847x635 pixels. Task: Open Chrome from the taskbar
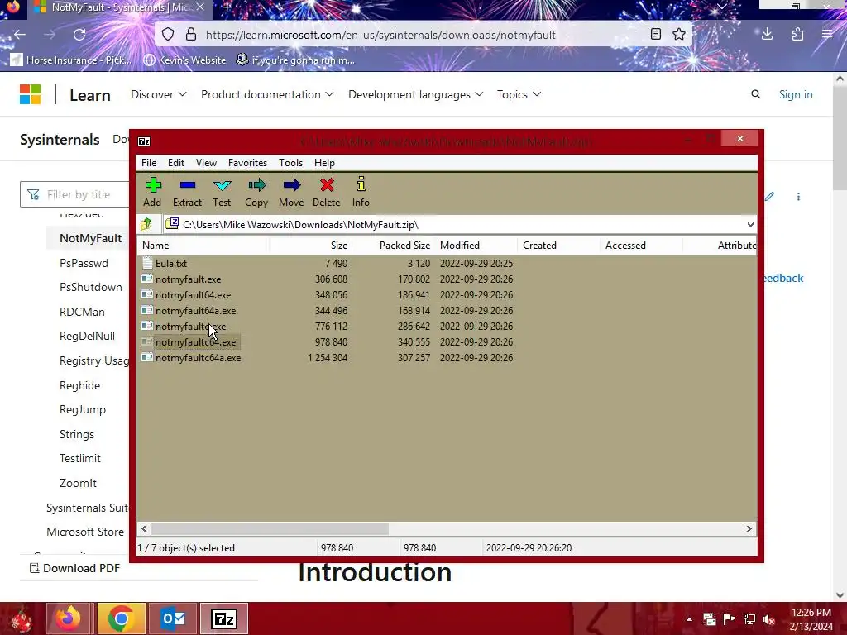pyautogui.click(x=121, y=618)
